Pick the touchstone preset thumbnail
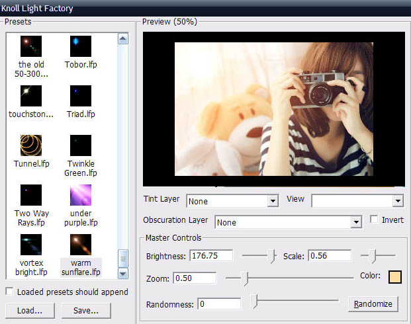 pyautogui.click(x=31, y=96)
